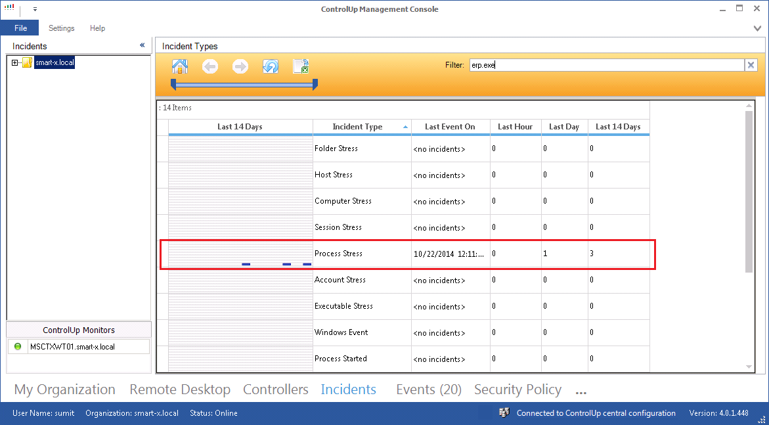Click the right handle of time range slider

315,85
